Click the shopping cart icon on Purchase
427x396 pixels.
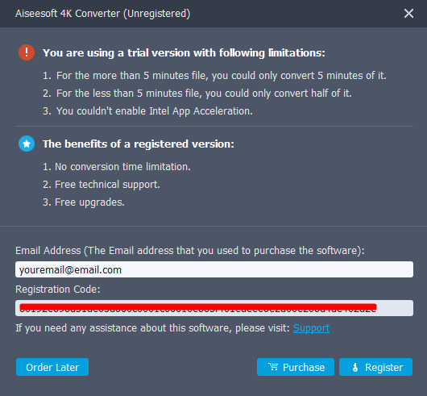coord(273,367)
